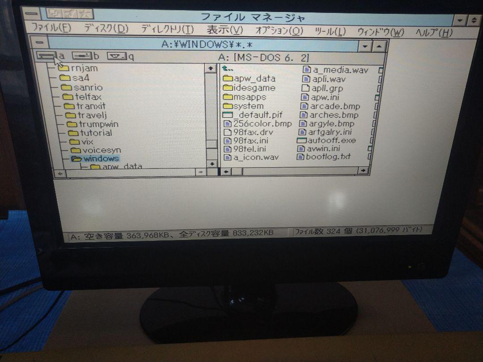
Task: Maximize the A:\WINDOWS directory window
Action: [379, 47]
